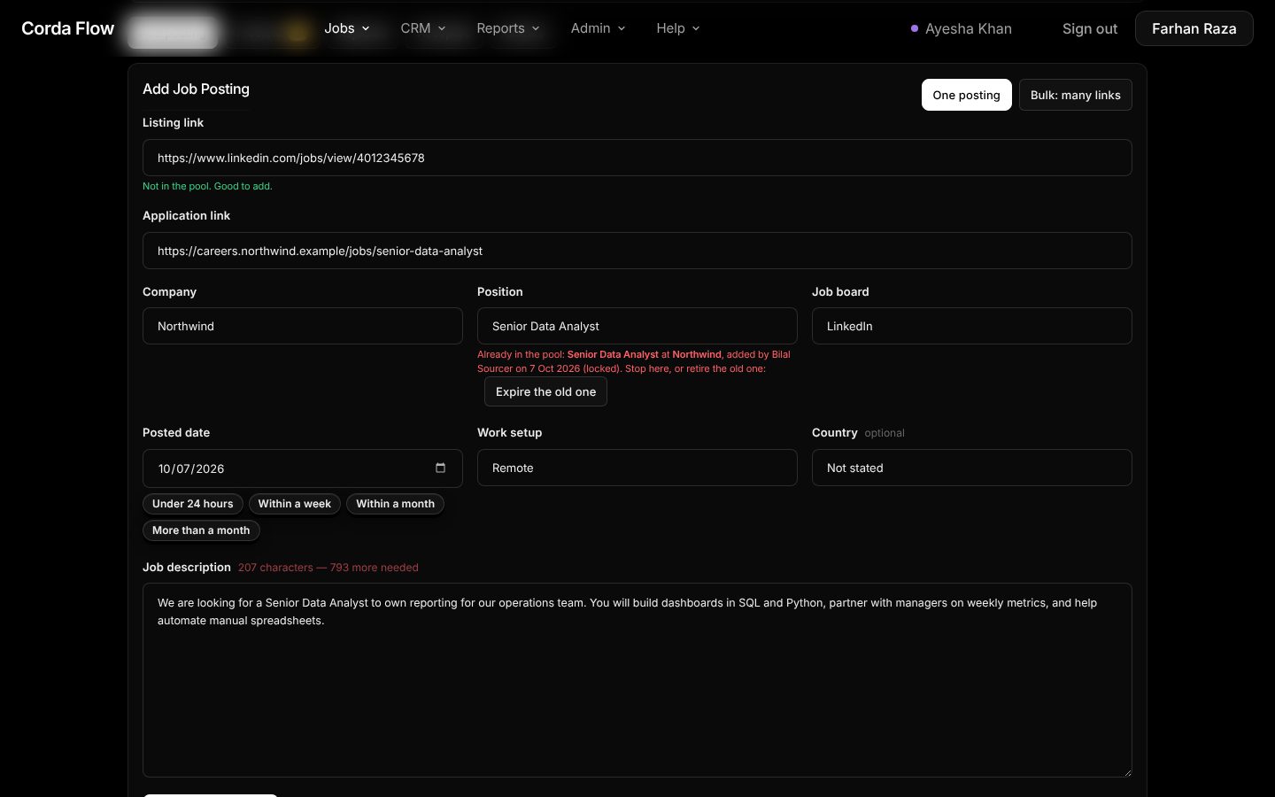Expand the CRM menu chevron
The width and height of the screenshot is (1275, 797).
tap(442, 28)
